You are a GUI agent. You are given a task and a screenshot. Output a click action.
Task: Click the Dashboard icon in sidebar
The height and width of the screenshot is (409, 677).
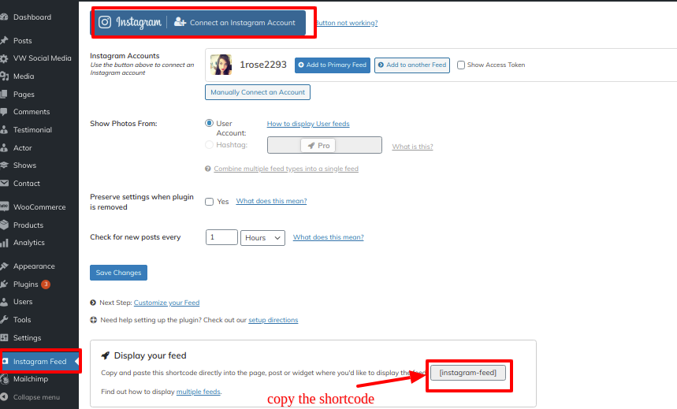coord(5,17)
